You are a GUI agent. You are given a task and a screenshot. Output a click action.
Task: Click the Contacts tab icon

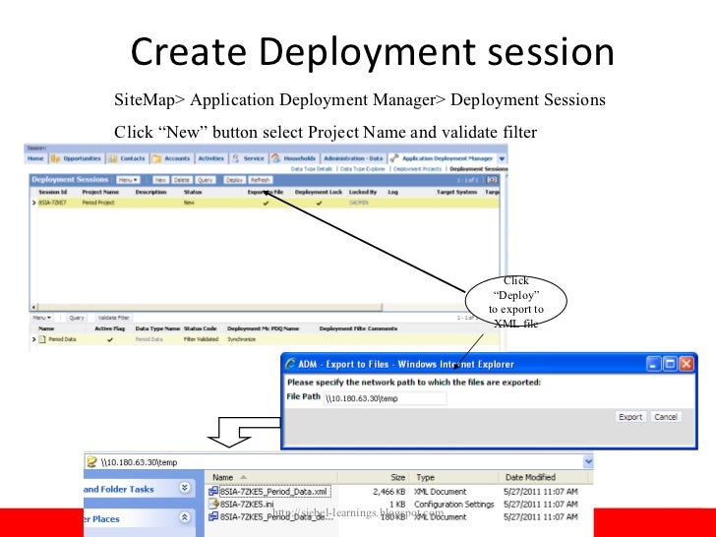coord(112,158)
